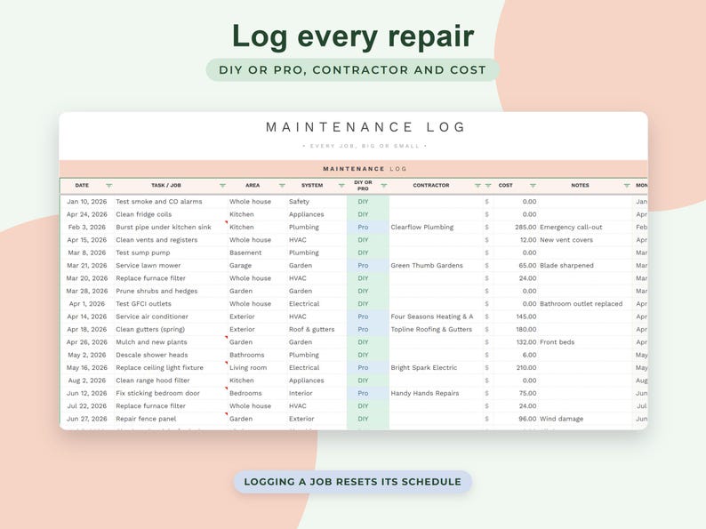The image size is (706, 529).
Task: Select the 'Service lawn mower' task cell
Action: (x=170, y=266)
